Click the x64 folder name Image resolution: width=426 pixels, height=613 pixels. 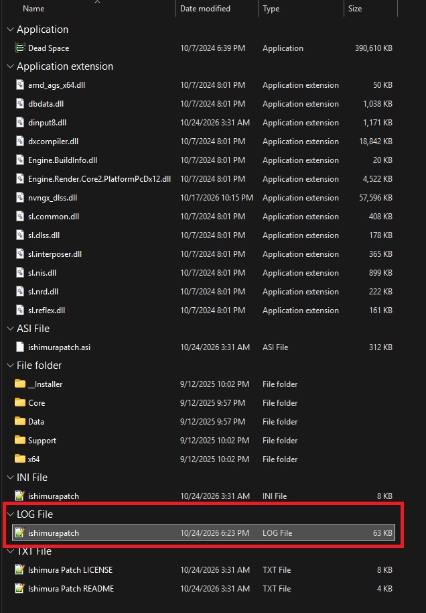pyautogui.click(x=33, y=459)
